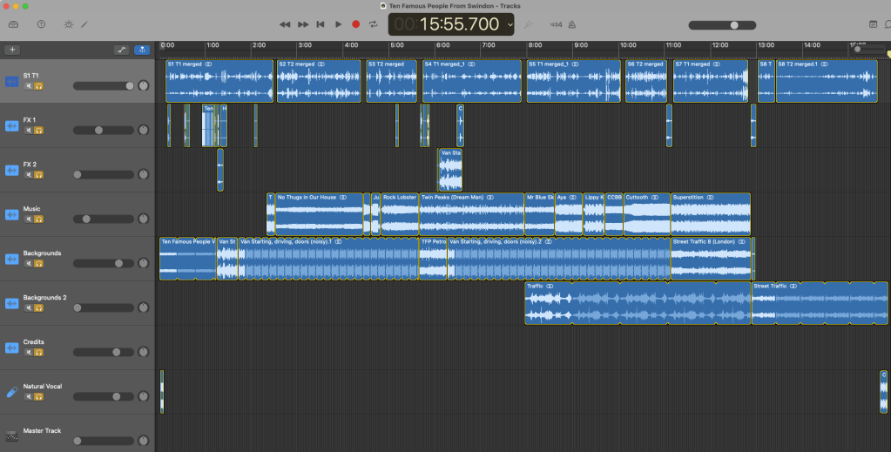Toggle the metronome click
Viewport: 891px width, 452px height.
pyautogui.click(x=573, y=24)
